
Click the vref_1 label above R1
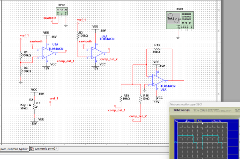coord(24,36)
